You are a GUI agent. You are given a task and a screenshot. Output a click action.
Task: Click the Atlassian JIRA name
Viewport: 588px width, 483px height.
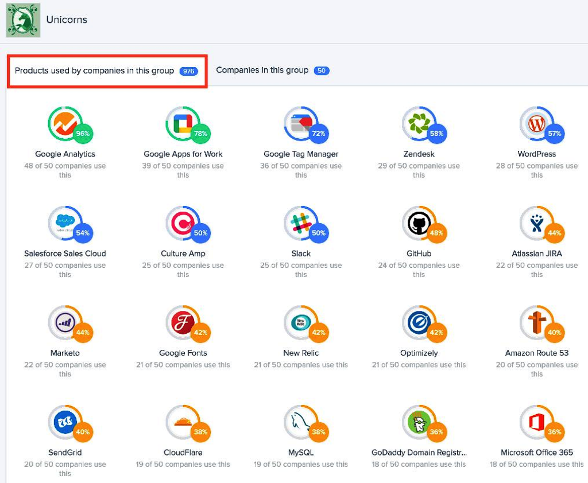pyautogui.click(x=537, y=254)
